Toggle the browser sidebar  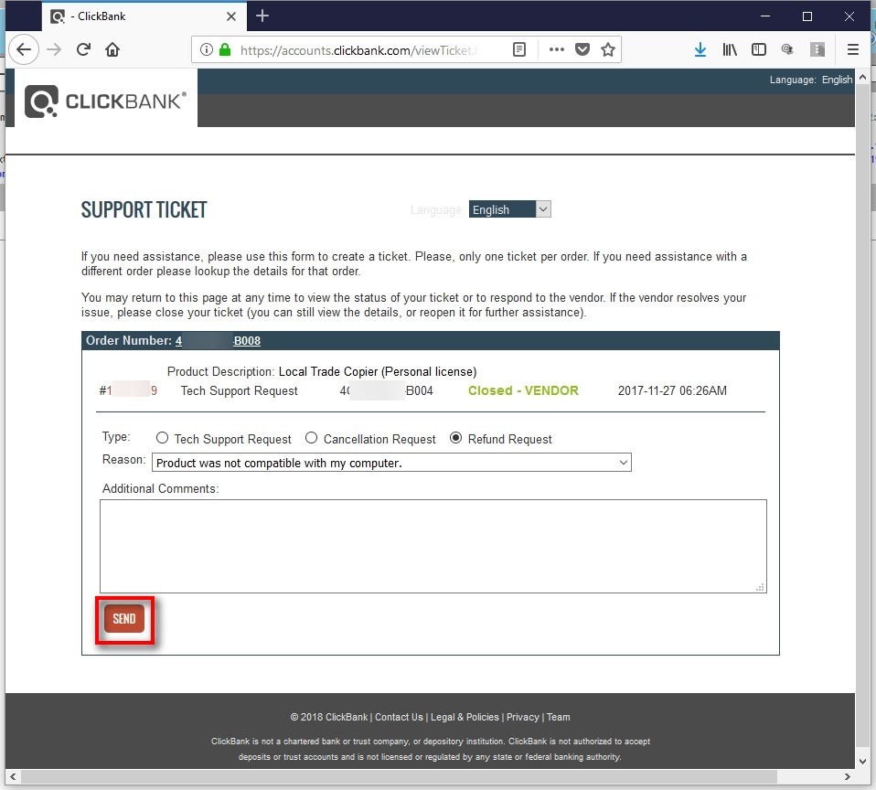pos(759,49)
